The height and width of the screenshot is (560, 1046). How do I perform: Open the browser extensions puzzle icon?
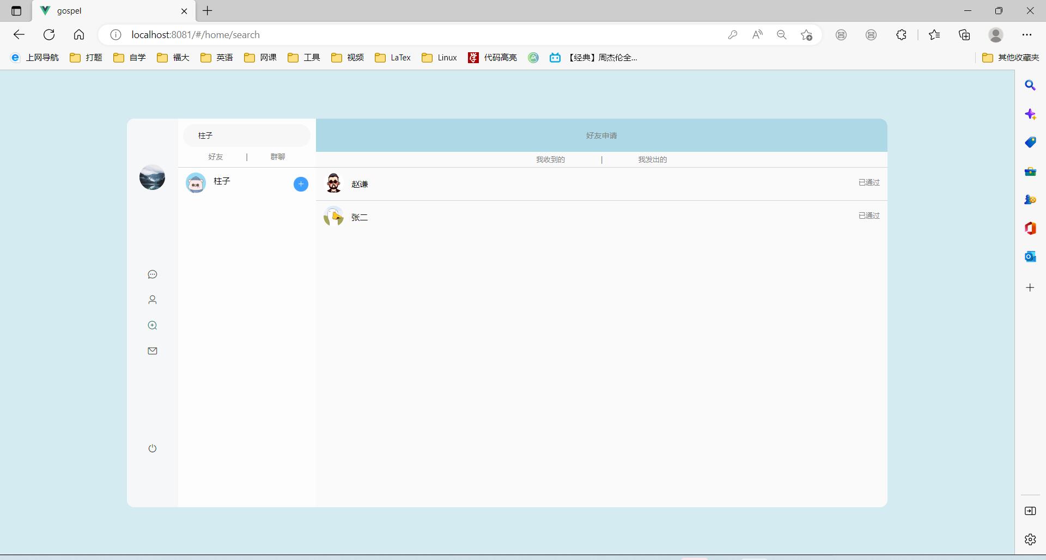(901, 35)
